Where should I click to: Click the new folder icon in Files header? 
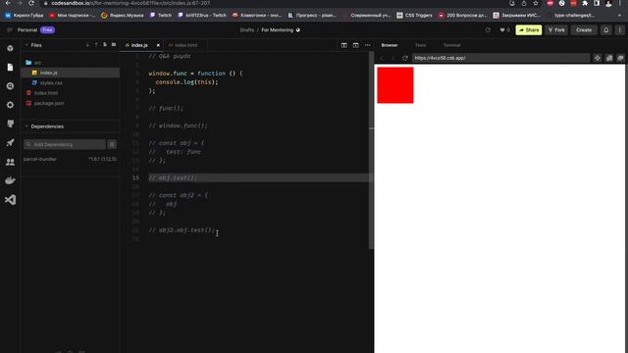point(114,45)
